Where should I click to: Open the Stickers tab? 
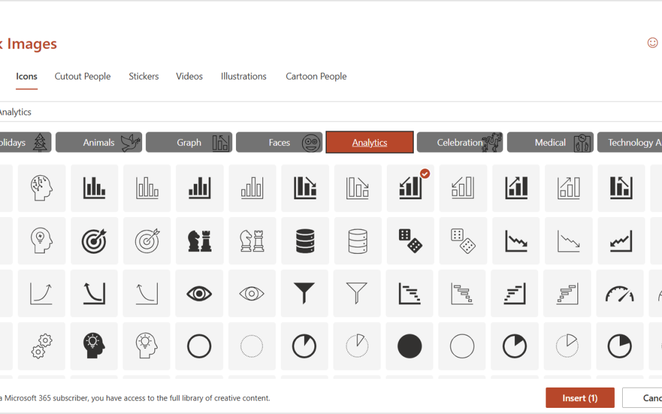[x=143, y=76]
